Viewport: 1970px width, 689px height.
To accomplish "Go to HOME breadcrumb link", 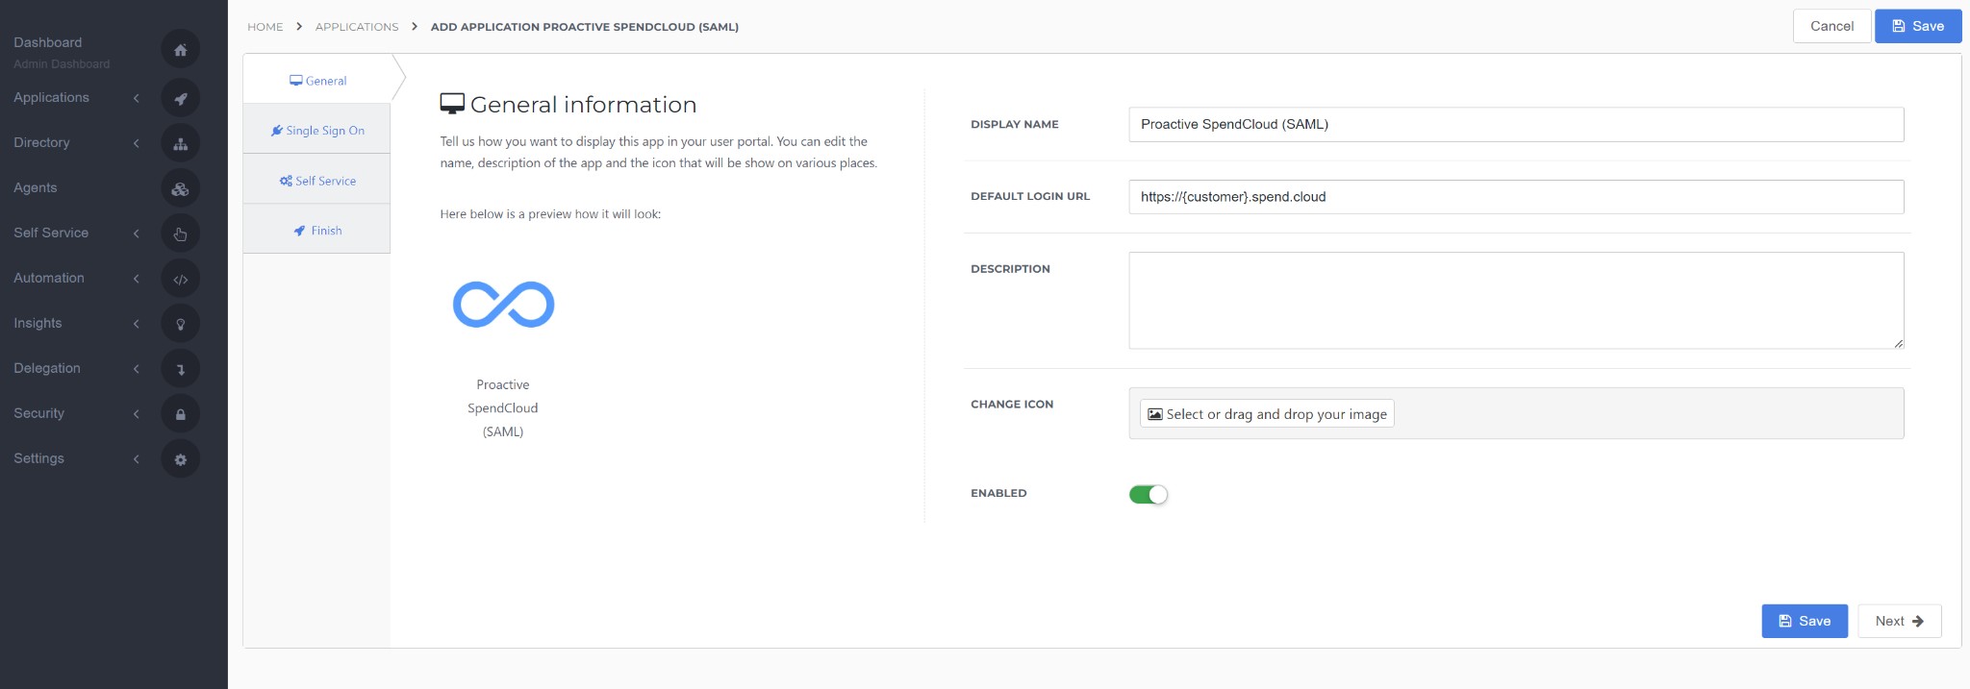I will [265, 27].
